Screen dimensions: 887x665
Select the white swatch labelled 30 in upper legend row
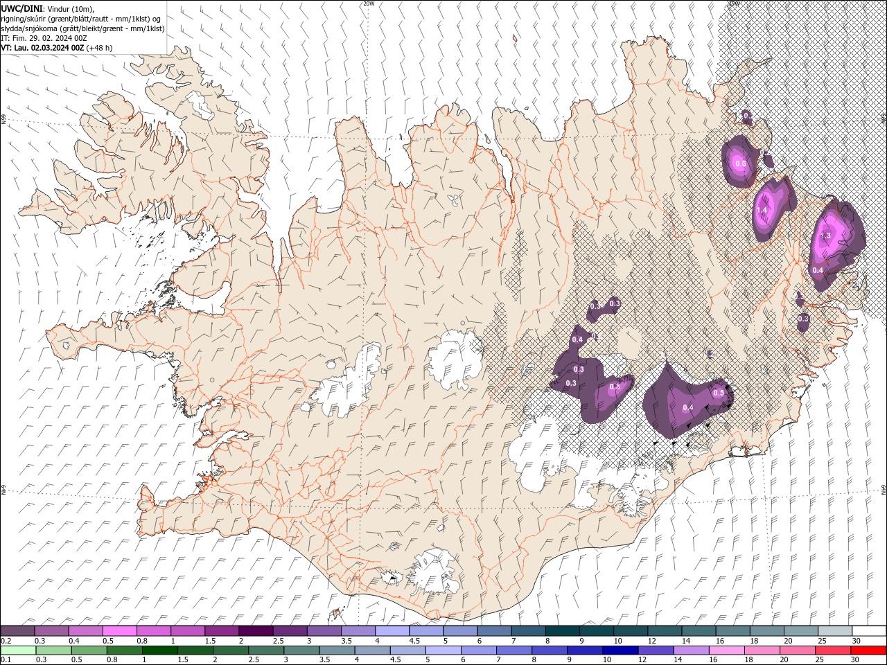tap(869, 631)
